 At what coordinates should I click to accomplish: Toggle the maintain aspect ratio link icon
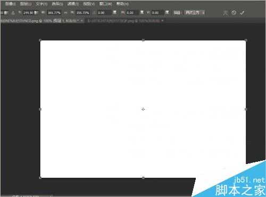tap(65, 13)
